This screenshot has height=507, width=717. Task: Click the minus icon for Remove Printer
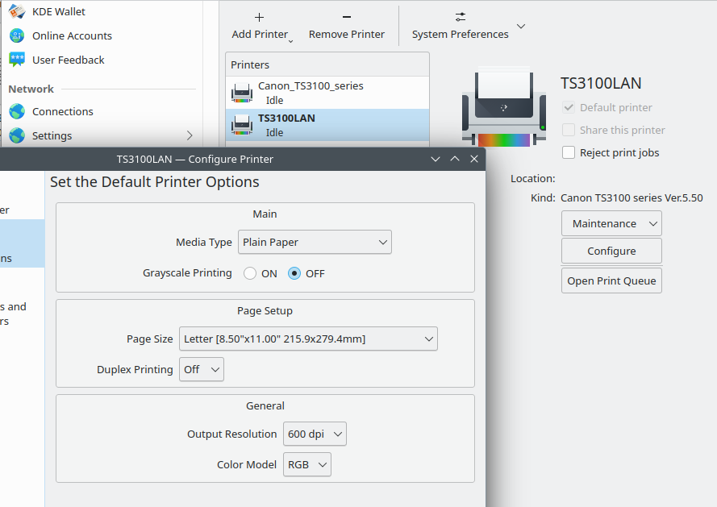point(346,17)
